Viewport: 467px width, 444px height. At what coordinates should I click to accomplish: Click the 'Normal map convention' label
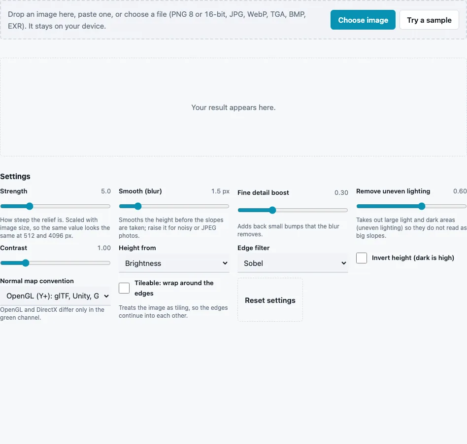(37, 281)
